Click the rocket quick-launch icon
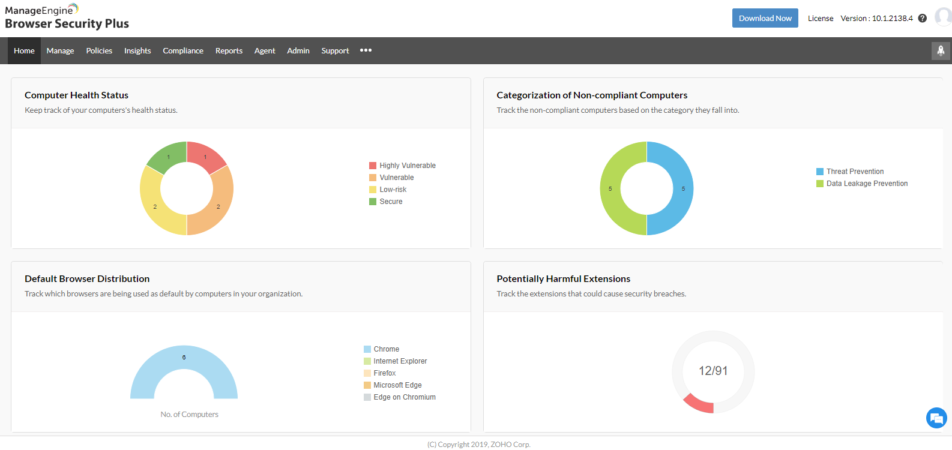Viewport: 952px width, 450px height. (x=941, y=51)
